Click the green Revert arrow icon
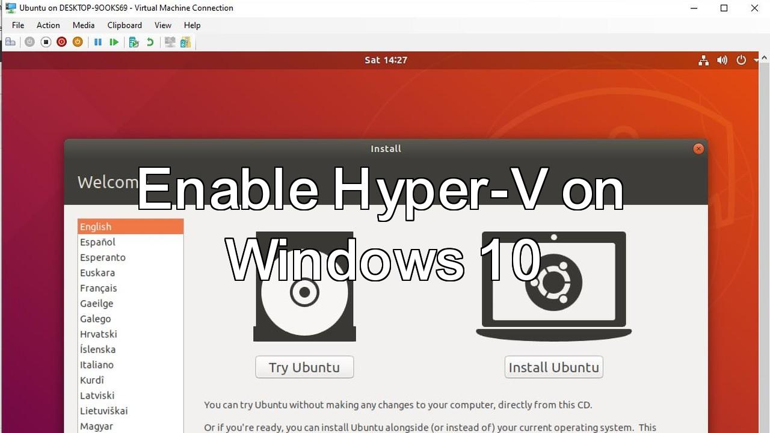Viewport: 770px width, 433px height. [x=150, y=42]
